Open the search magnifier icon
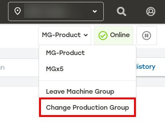This screenshot has height=138, width=165. tap(121, 11)
